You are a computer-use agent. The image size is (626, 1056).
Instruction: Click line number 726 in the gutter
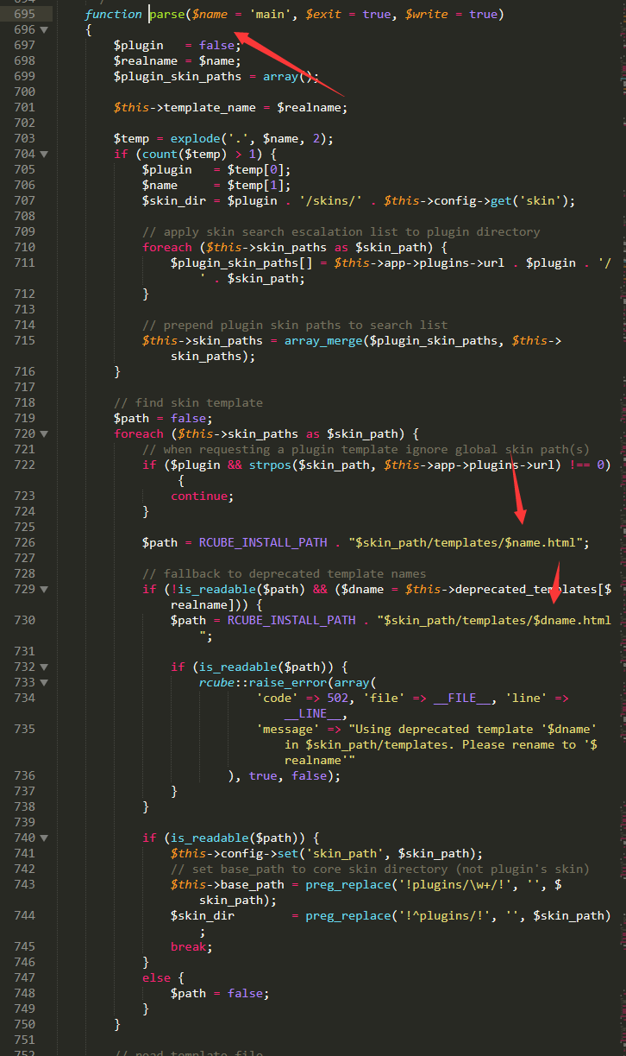click(25, 542)
